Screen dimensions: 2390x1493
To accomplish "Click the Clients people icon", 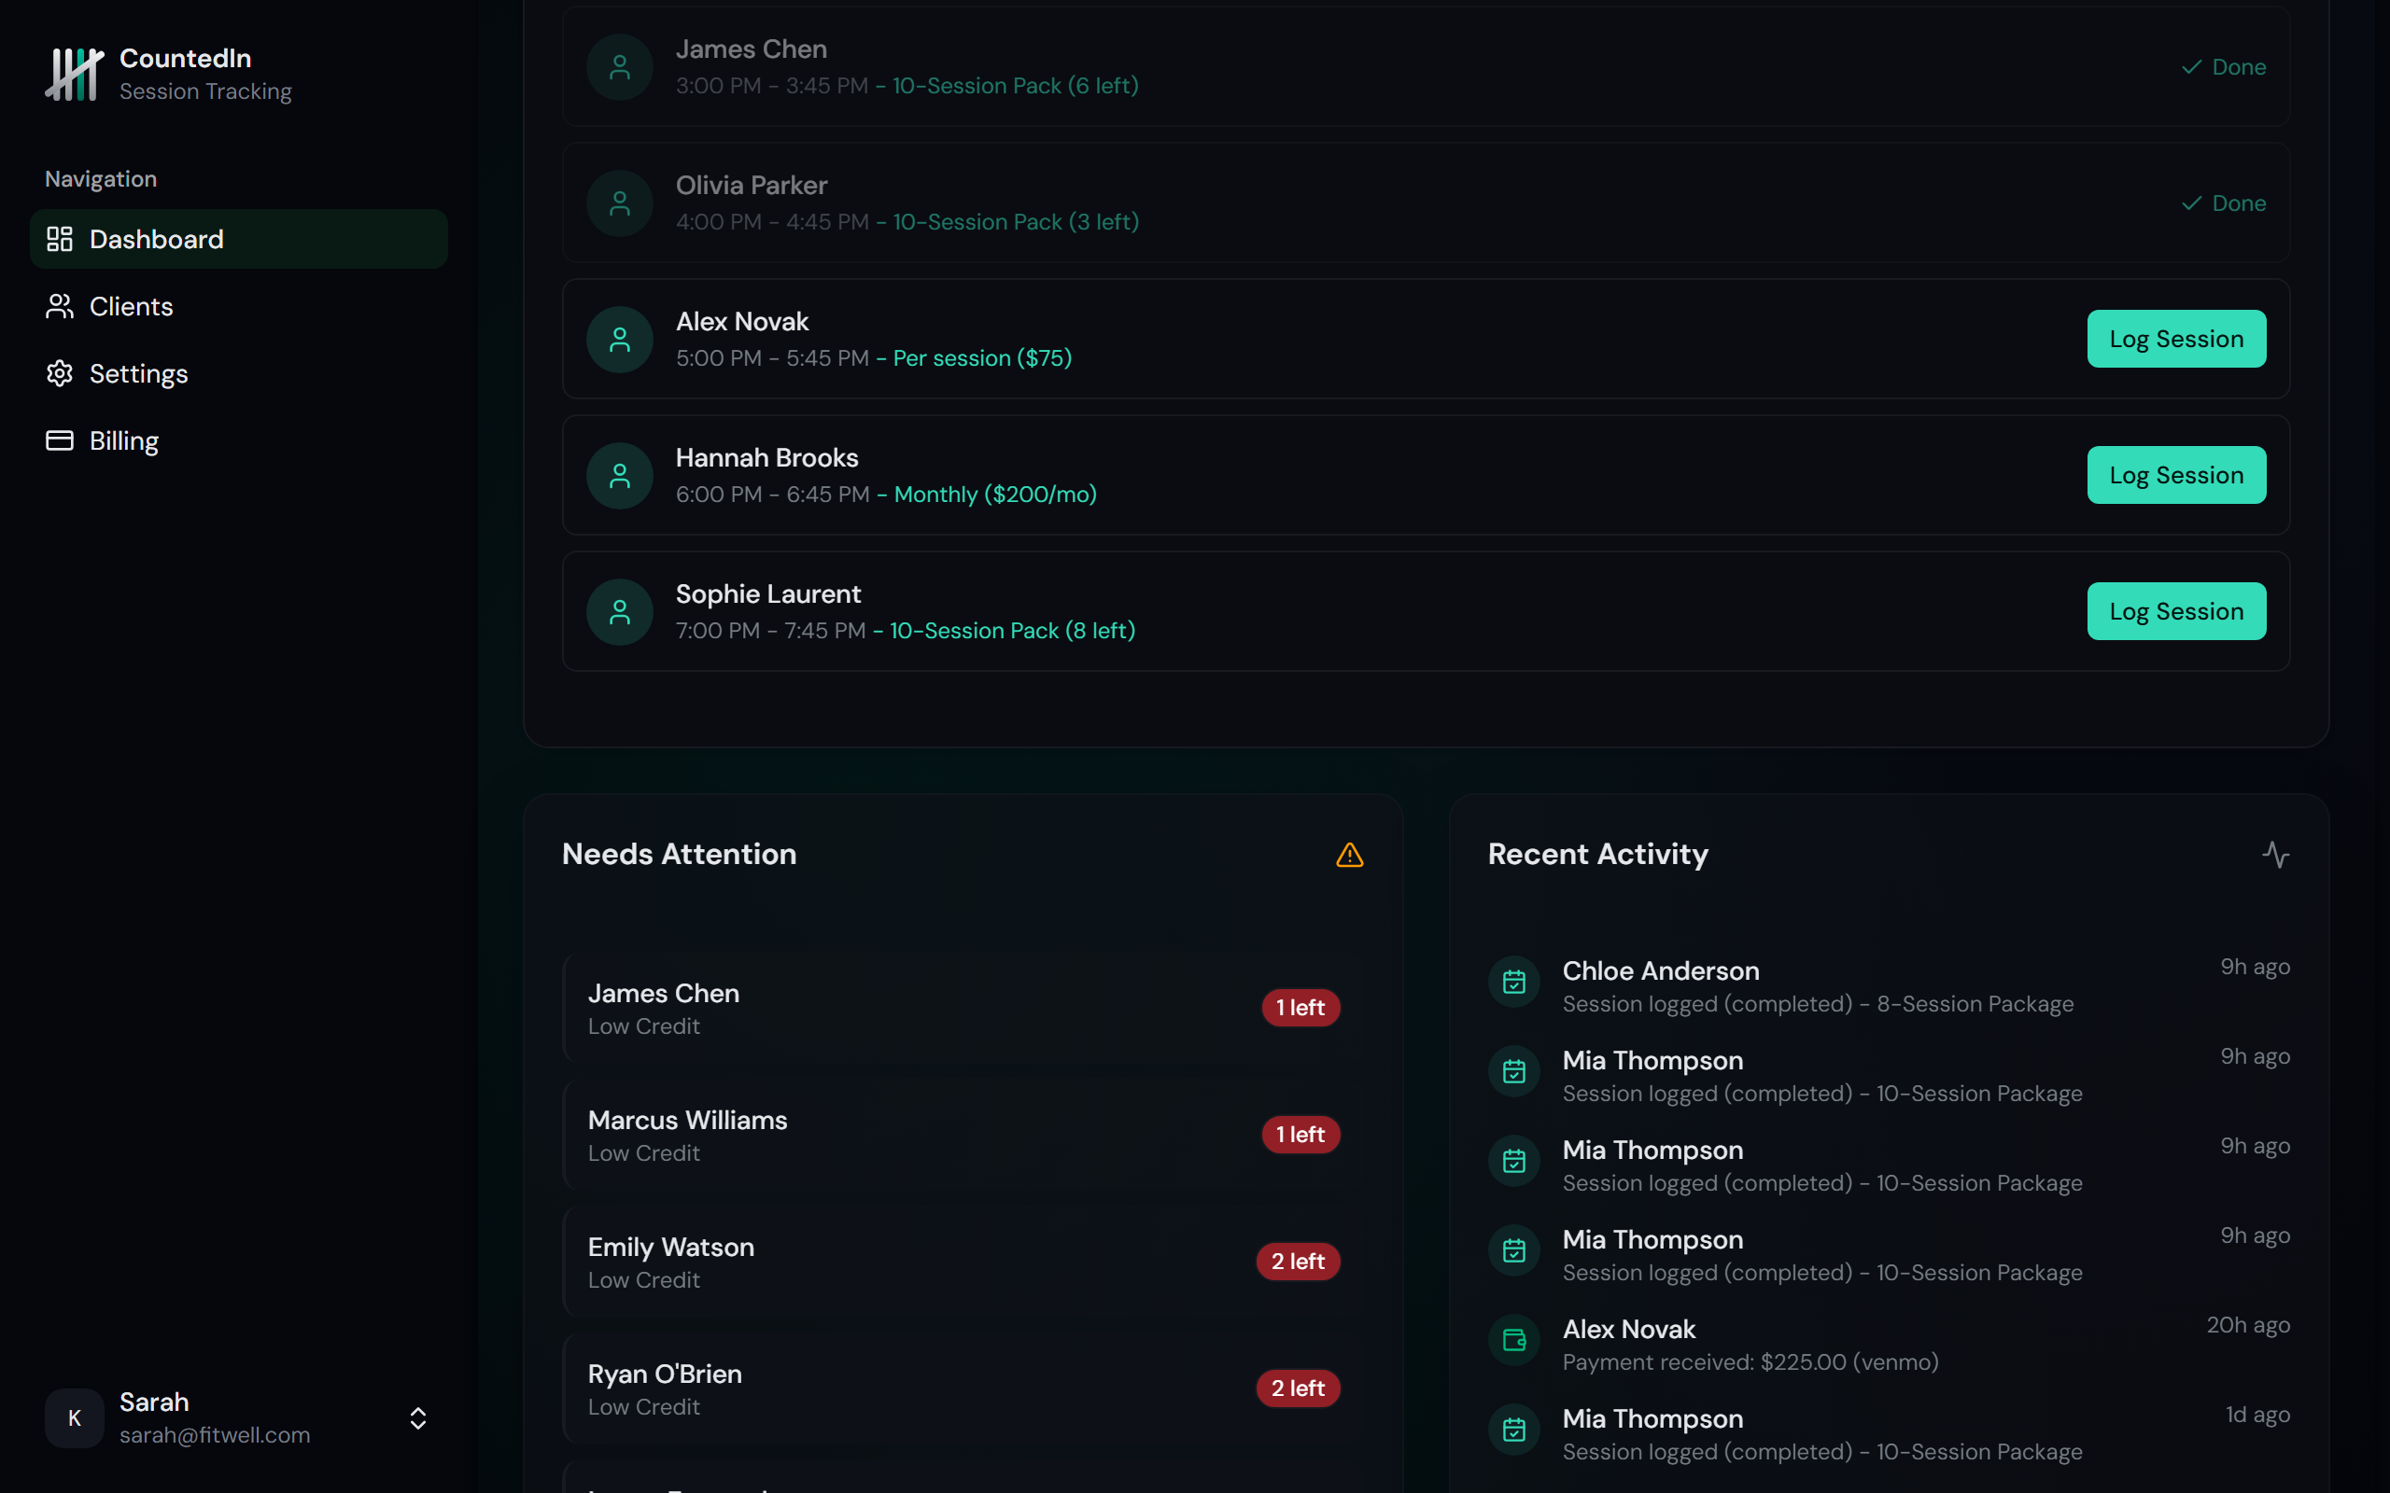I will click(x=59, y=306).
